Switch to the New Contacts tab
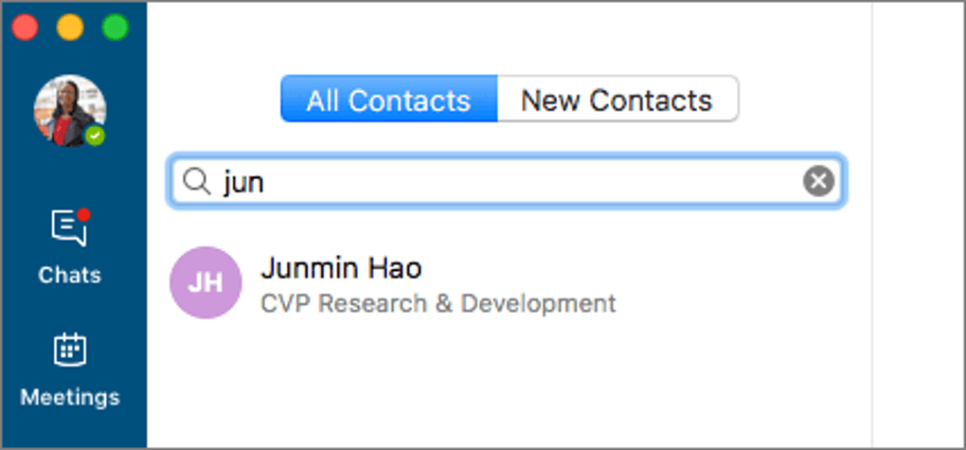The image size is (966, 450). [x=617, y=99]
